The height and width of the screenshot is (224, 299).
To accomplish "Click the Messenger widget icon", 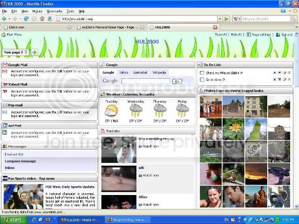I will (x=5, y=146).
